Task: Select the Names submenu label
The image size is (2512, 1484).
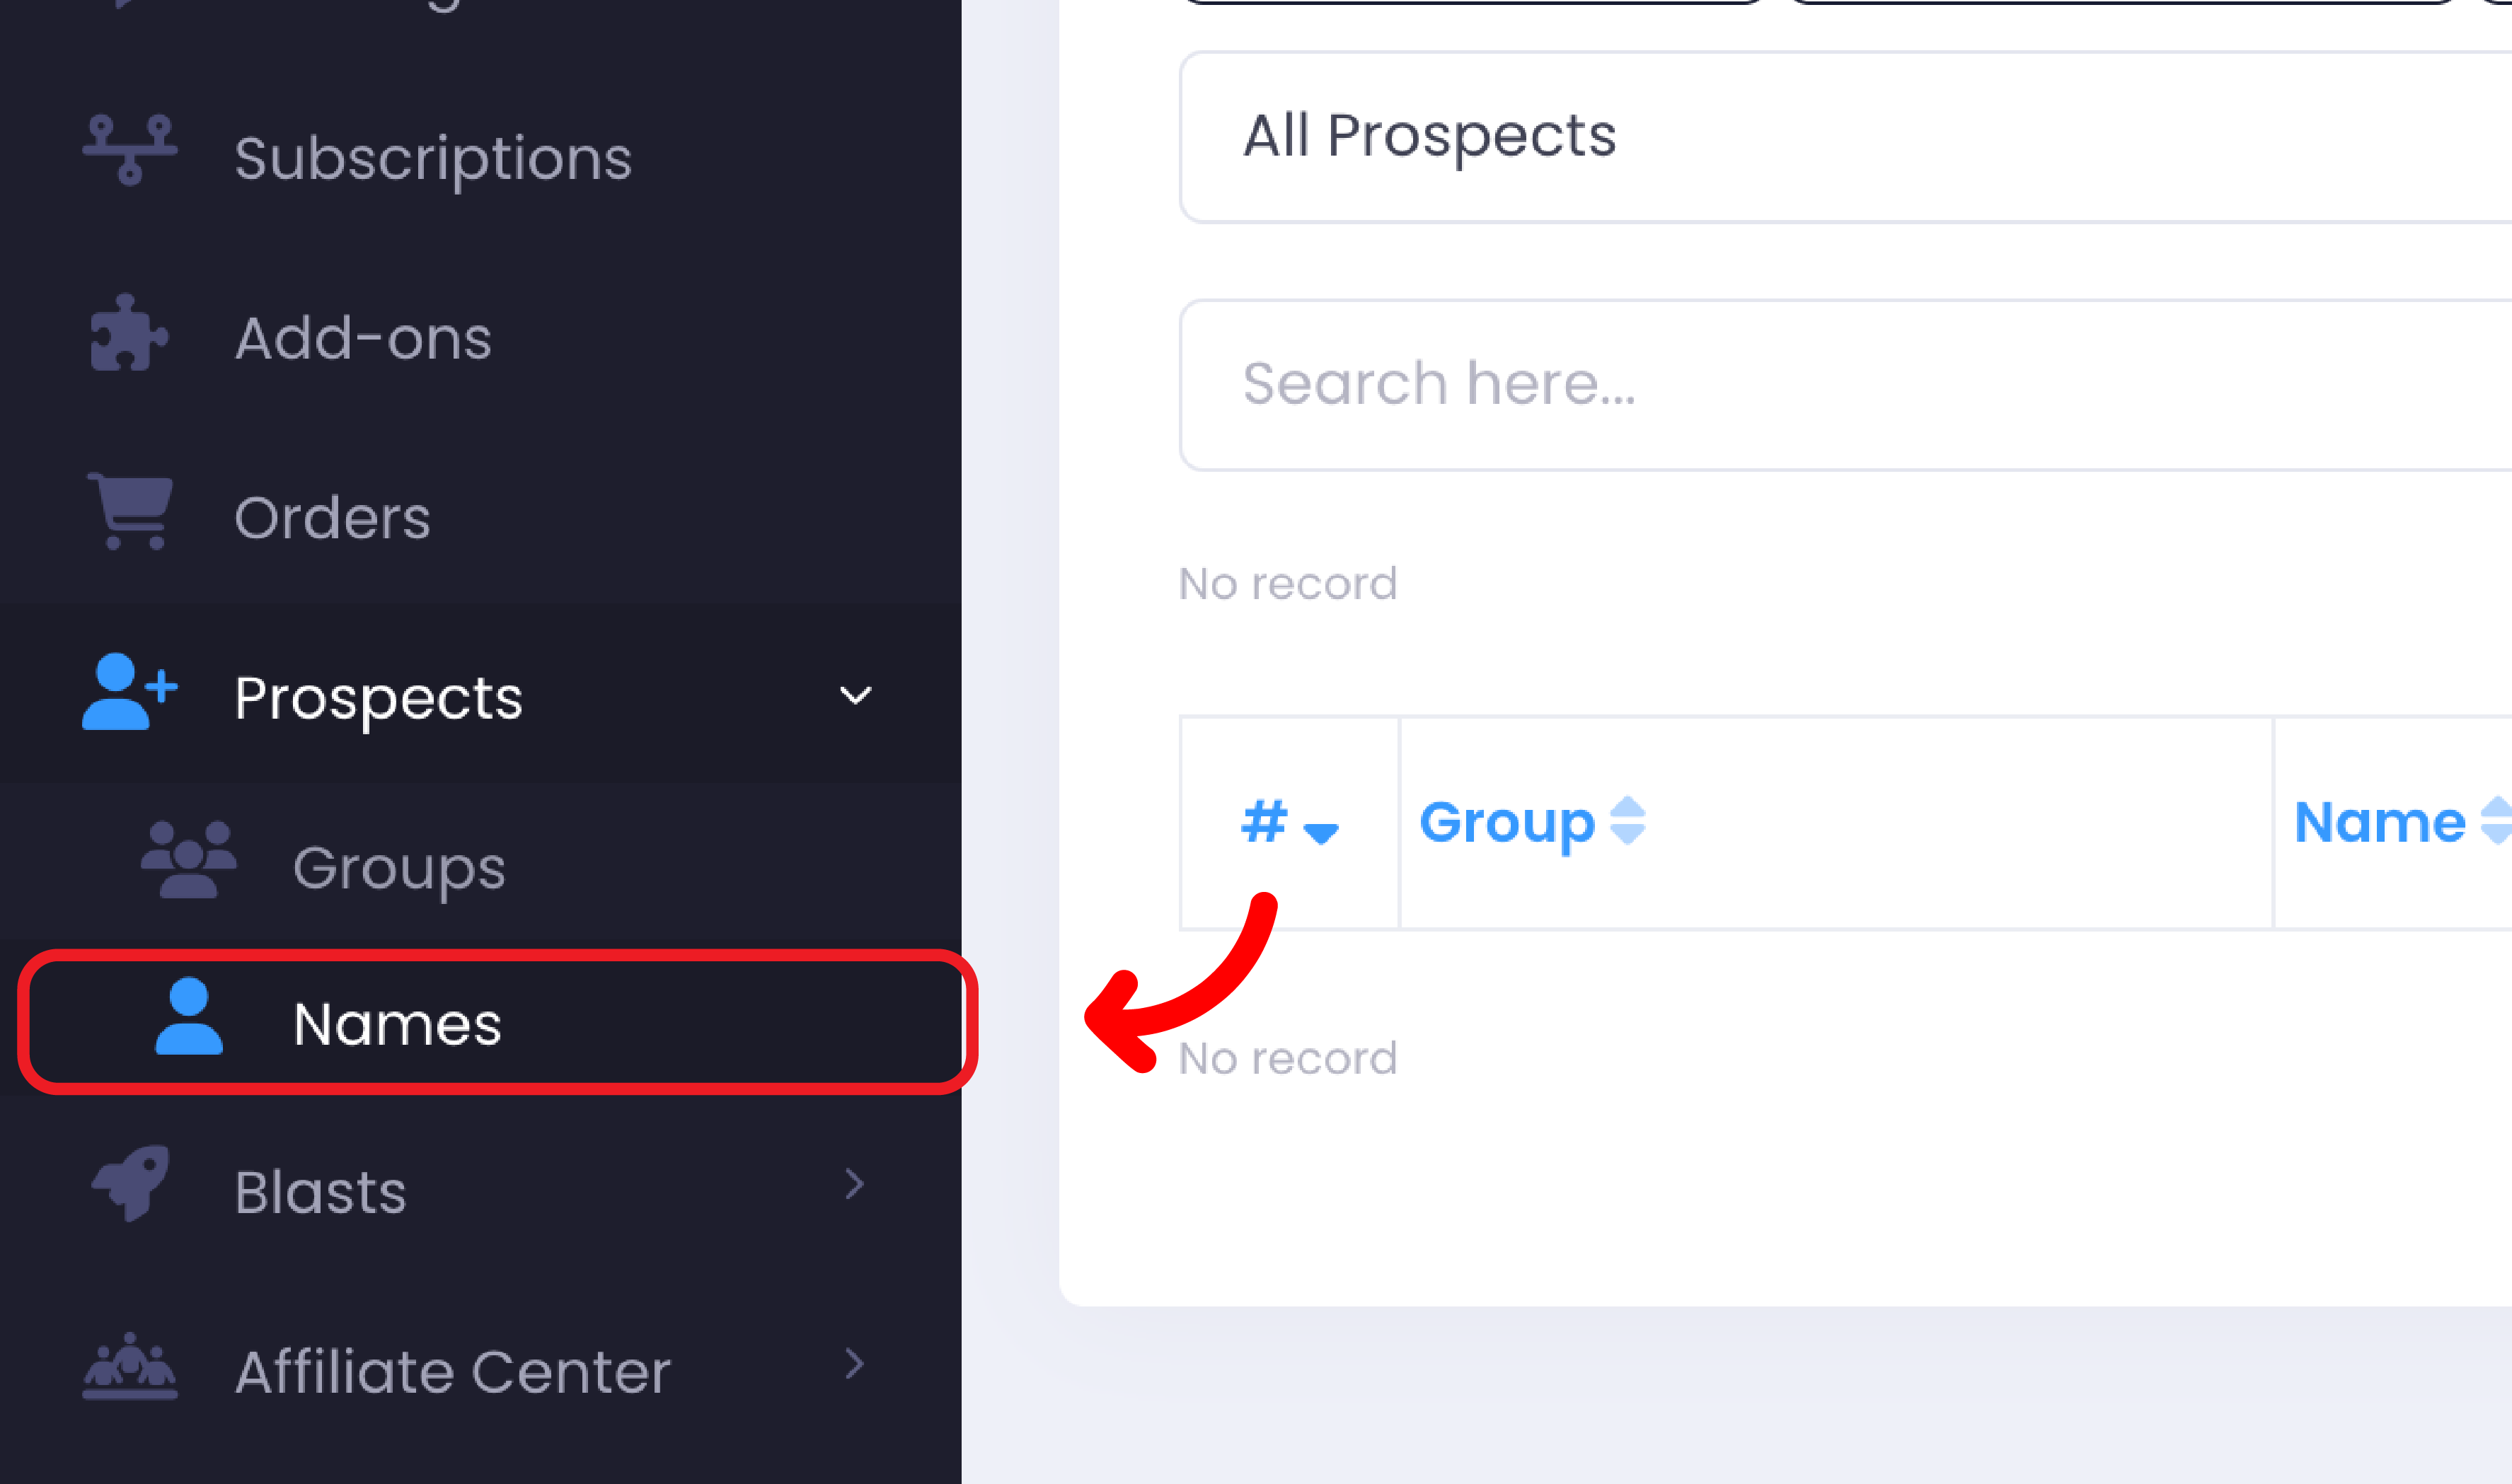Action: coord(397,1024)
